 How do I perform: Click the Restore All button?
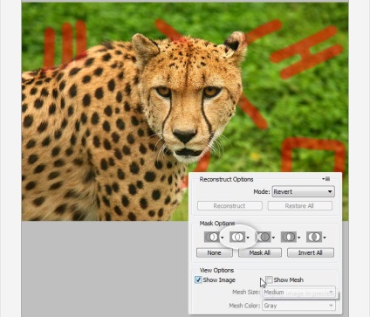point(299,206)
